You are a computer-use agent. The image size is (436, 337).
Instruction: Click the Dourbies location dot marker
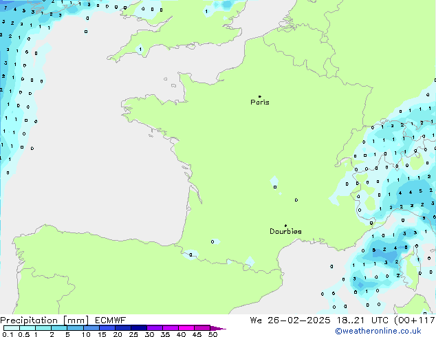coord(285,226)
